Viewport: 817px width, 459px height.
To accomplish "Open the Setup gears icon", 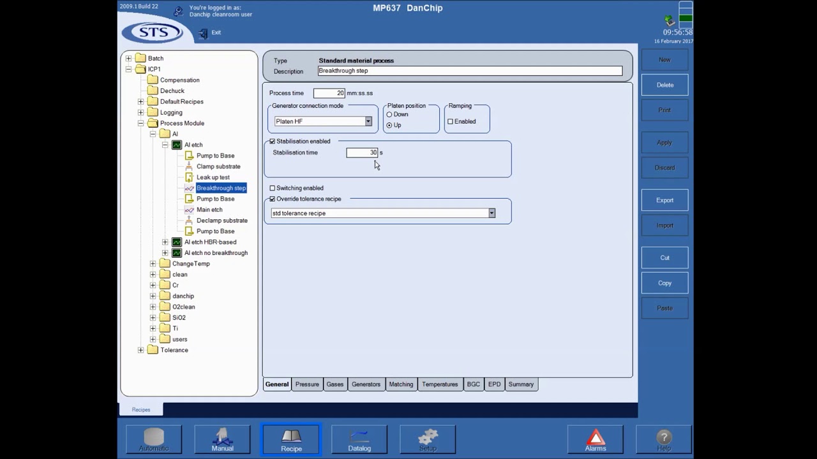I will click(x=428, y=439).
